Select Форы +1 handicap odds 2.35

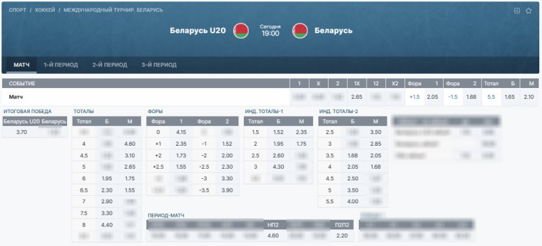tap(181, 144)
